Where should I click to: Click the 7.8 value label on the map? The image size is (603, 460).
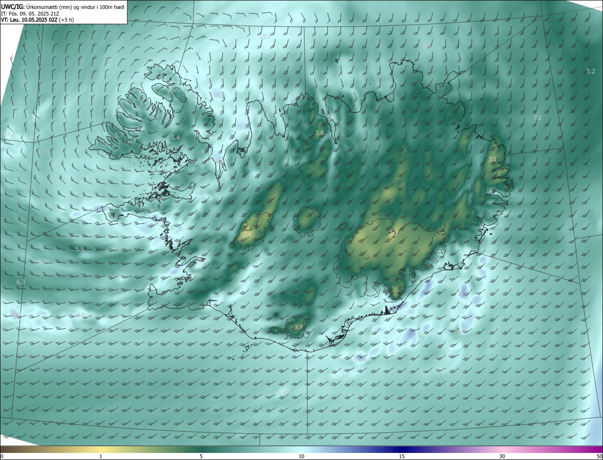pyautogui.click(x=46, y=152)
